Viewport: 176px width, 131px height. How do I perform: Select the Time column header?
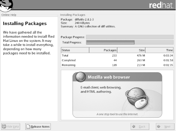click(160, 50)
